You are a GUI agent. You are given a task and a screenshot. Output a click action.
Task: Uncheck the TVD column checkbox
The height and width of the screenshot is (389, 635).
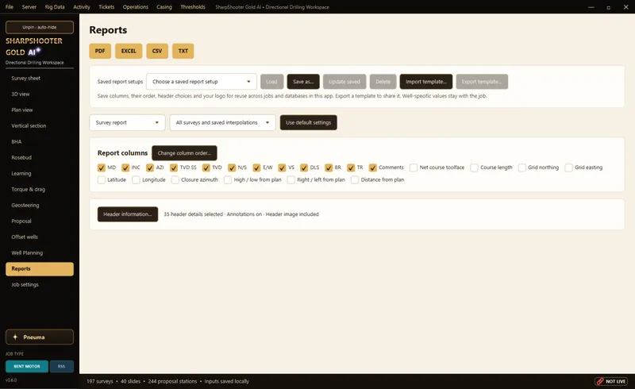point(206,168)
